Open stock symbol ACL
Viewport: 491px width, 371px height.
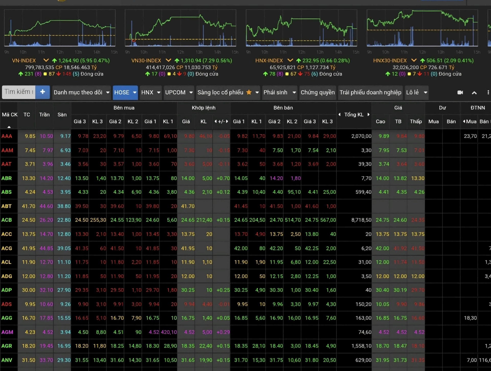[x=6, y=262]
